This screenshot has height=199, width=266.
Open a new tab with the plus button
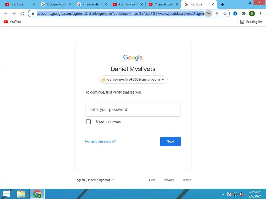(x=223, y=5)
